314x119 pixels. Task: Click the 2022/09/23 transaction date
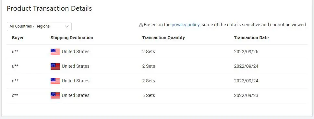pyautogui.click(x=246, y=95)
